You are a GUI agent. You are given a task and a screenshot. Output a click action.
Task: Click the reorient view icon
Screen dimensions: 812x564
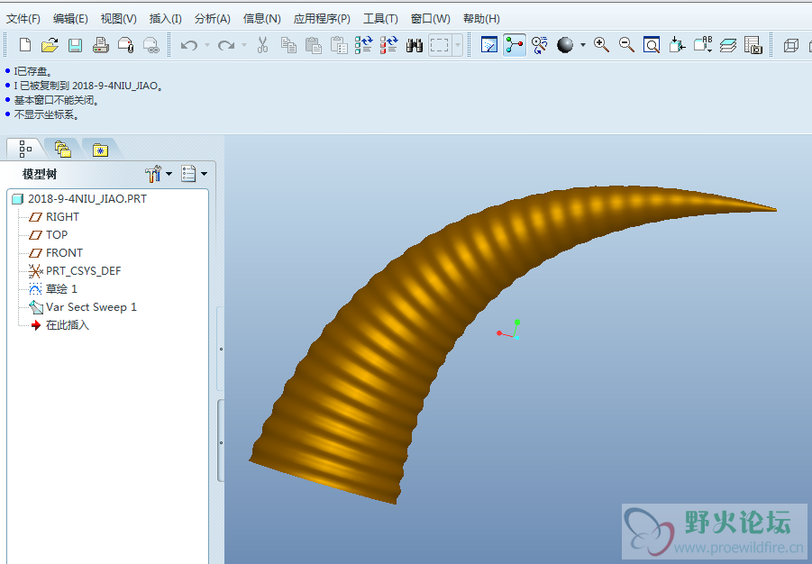click(677, 45)
